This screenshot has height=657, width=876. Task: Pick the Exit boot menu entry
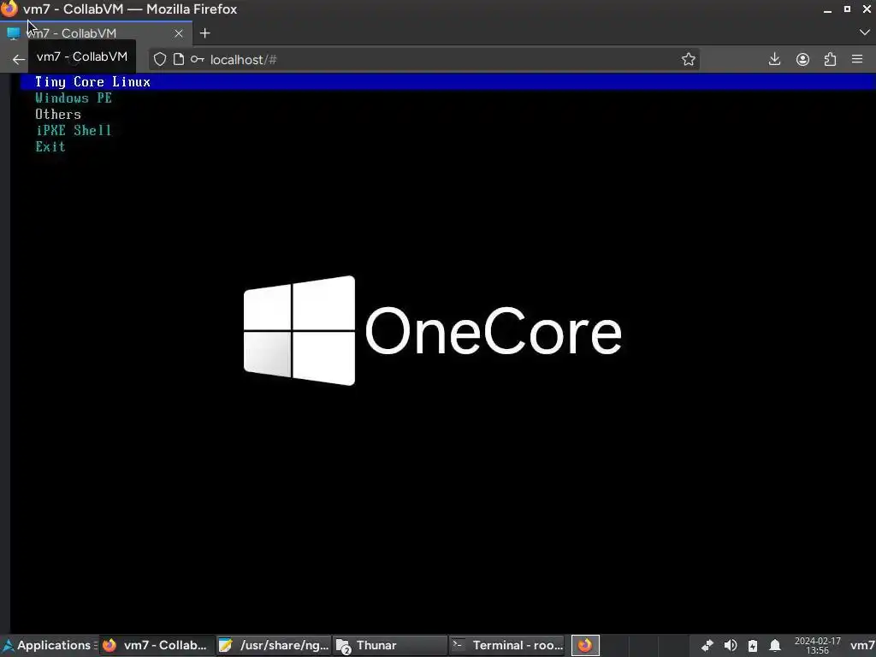click(50, 147)
